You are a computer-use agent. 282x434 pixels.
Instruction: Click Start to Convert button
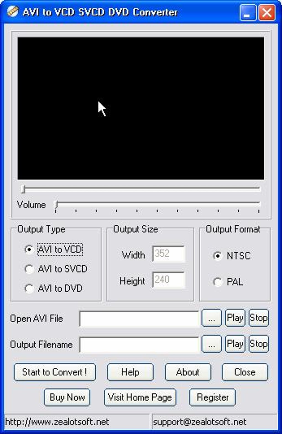pos(55,372)
